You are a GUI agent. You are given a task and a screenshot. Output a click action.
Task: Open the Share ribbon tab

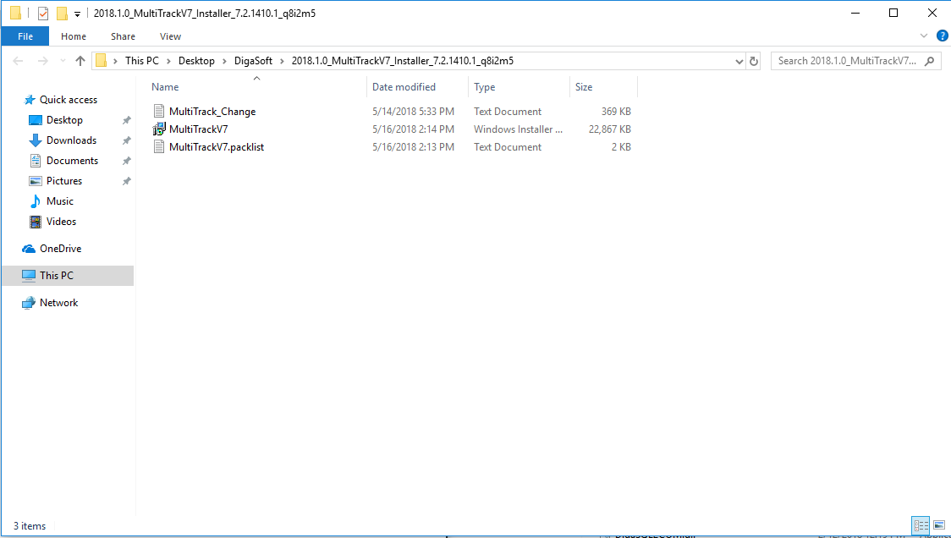[123, 36]
